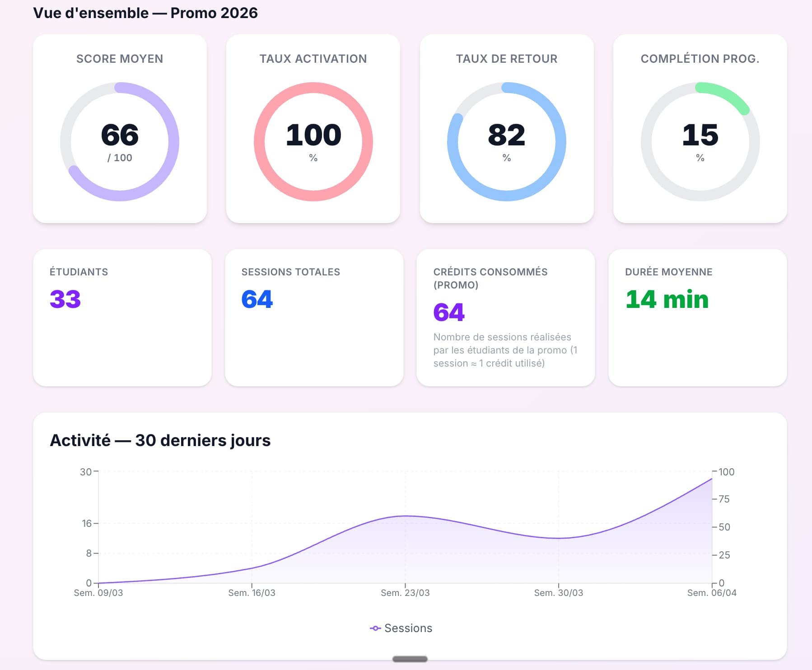The image size is (812, 670).
Task: Click the Sem. 06/04 axis label
Action: pyautogui.click(x=712, y=593)
